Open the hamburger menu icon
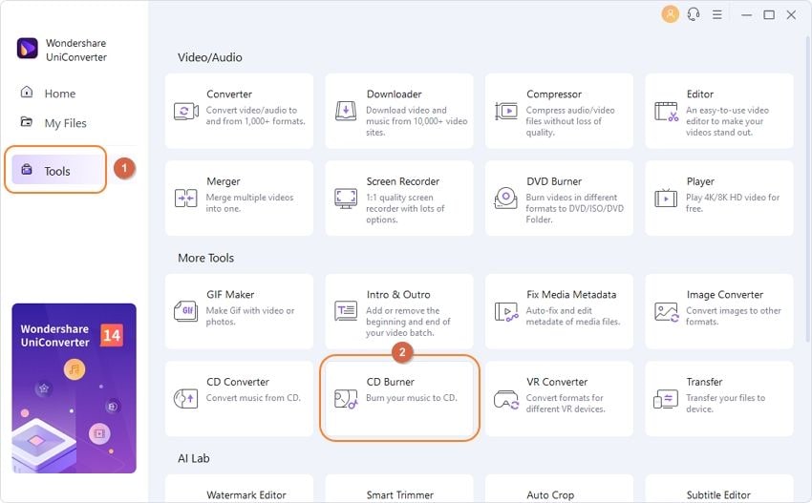This screenshot has width=812, height=503. (x=717, y=14)
